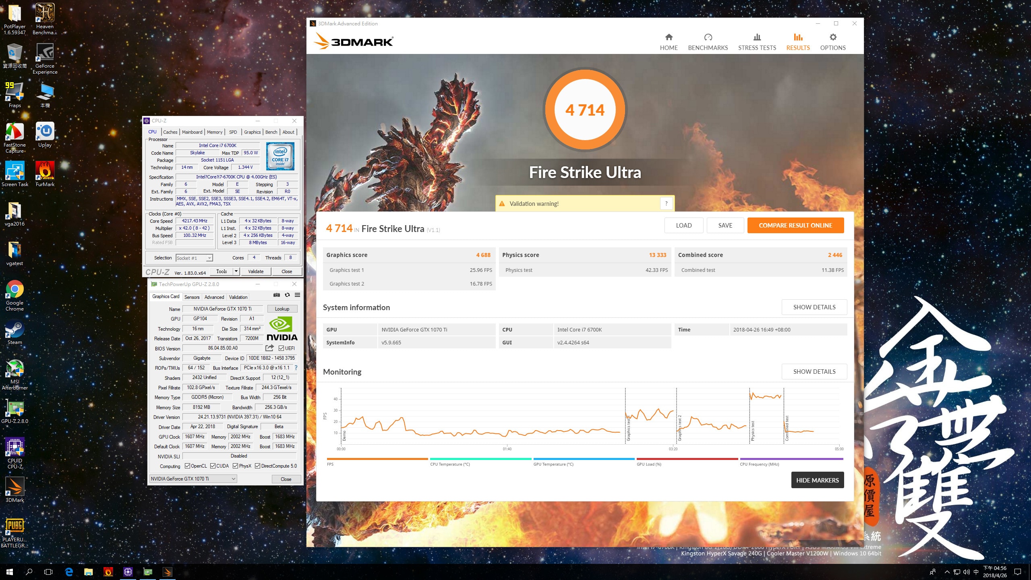Select the FastStone Capture desktop icon

coord(14,137)
